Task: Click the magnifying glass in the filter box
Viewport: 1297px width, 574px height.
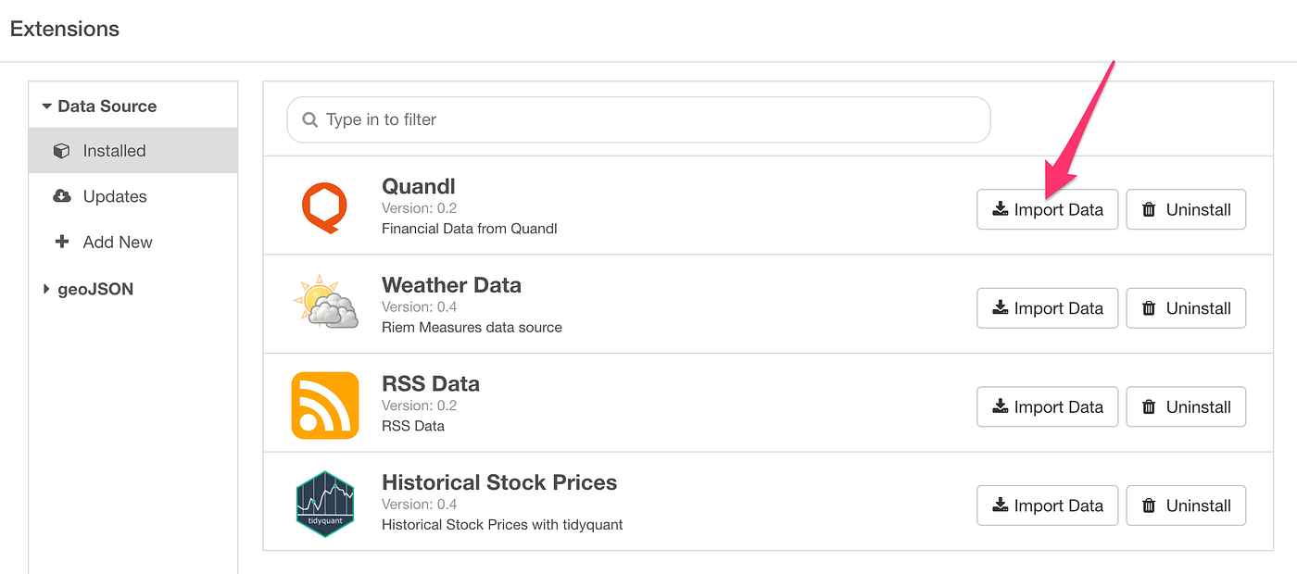Action: pyautogui.click(x=309, y=119)
